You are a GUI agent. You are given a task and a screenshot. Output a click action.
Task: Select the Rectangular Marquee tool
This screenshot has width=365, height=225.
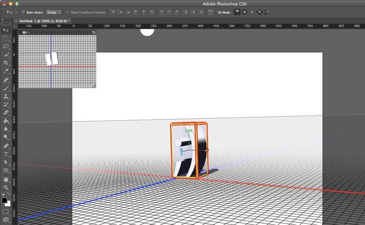tap(6, 38)
